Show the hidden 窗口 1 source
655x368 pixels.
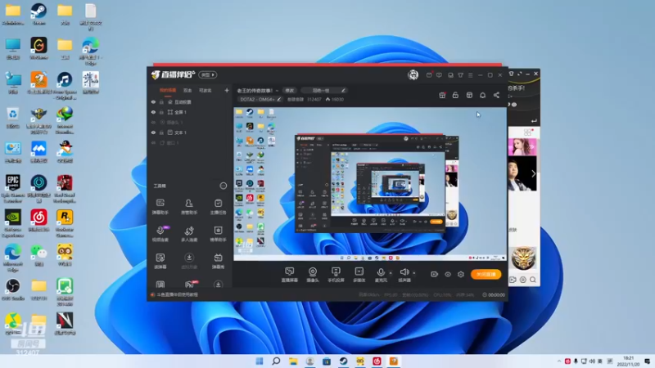153,142
